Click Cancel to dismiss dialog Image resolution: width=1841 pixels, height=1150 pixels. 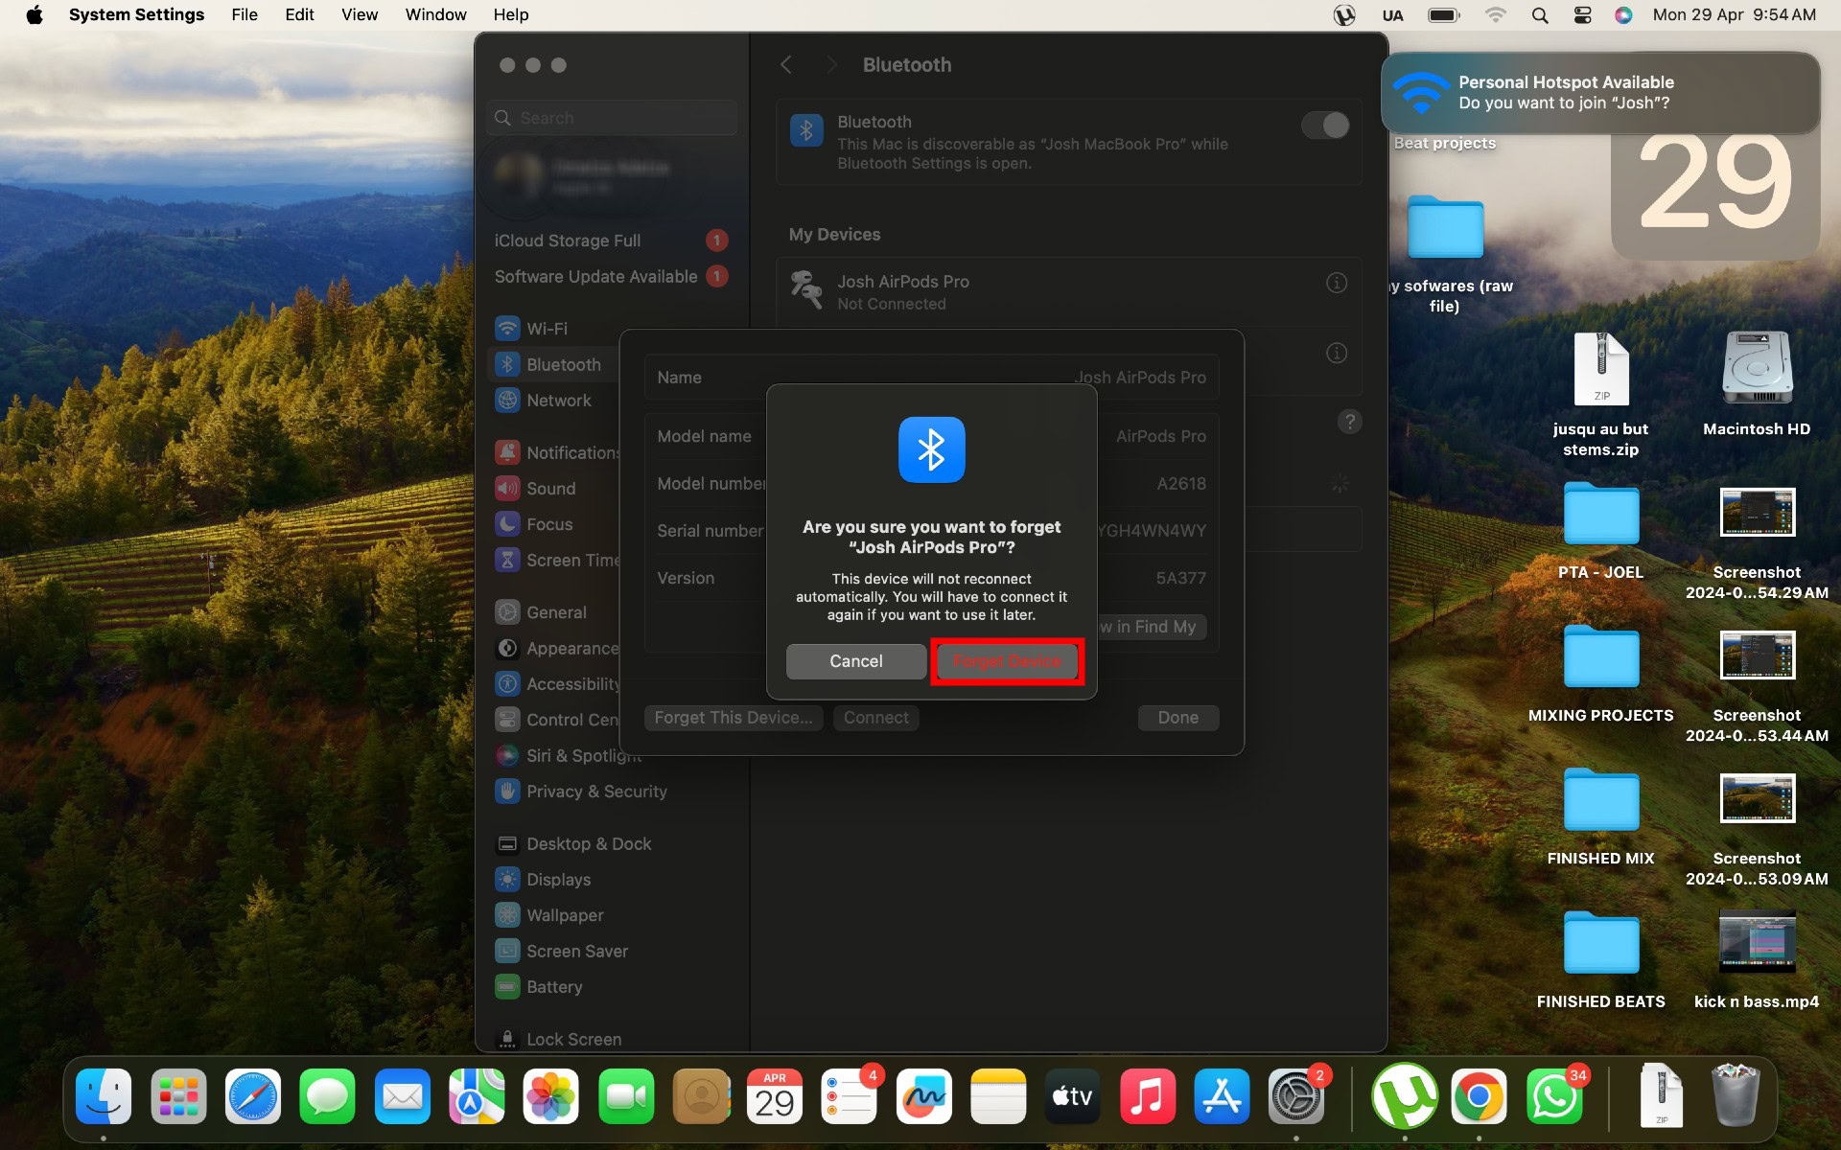click(855, 659)
